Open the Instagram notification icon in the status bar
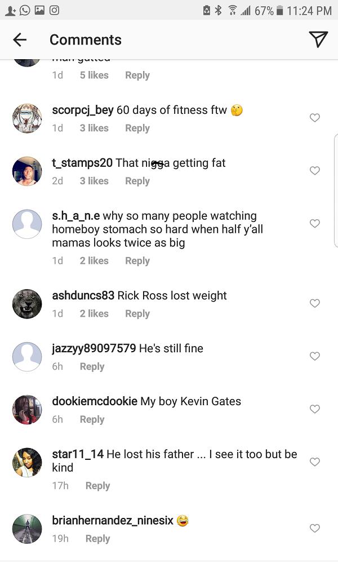The height and width of the screenshot is (563, 338). click(x=54, y=10)
